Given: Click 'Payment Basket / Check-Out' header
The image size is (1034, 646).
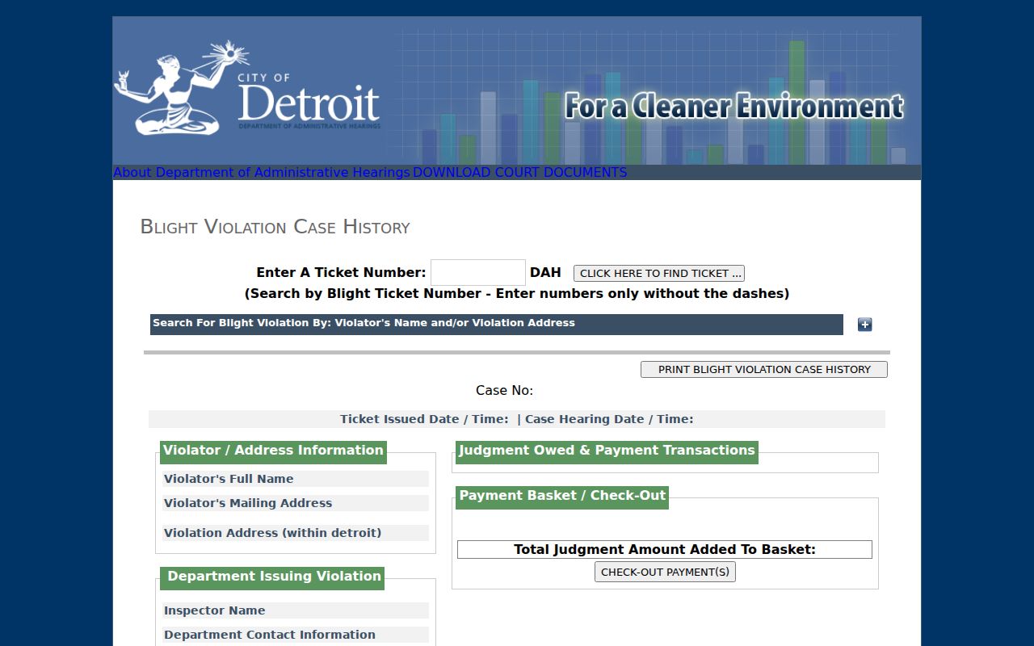Looking at the screenshot, I should pyautogui.click(x=562, y=496).
